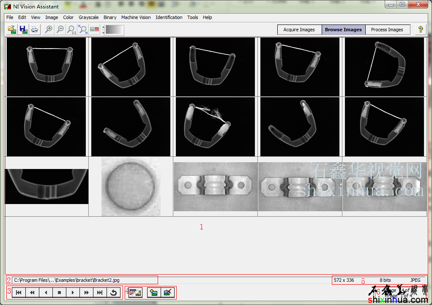The width and height of the screenshot is (432, 305).
Task: Click the Save Image toolbar icon
Action: click(x=23, y=30)
